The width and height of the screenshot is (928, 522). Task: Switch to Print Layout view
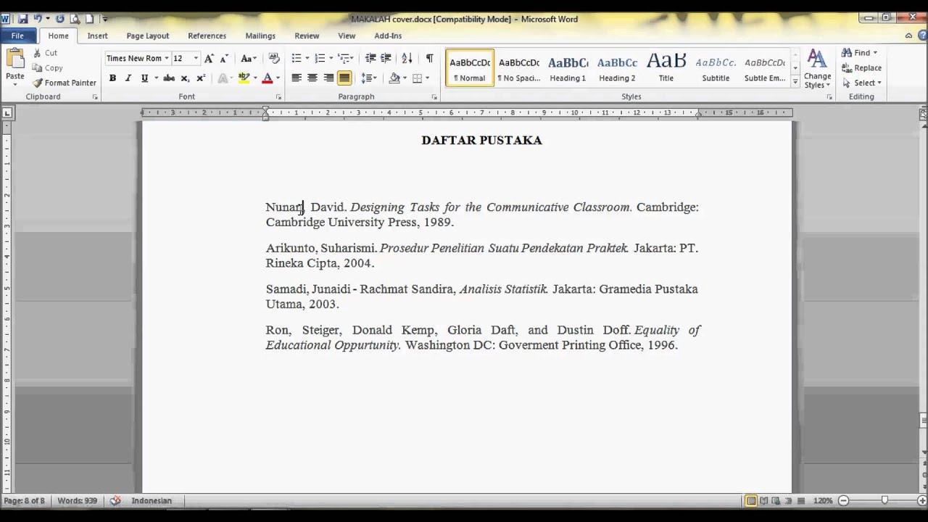[751, 501]
